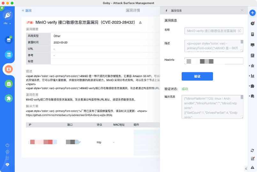
Task: Click the green 成功 verification status
Action: tap(185, 89)
